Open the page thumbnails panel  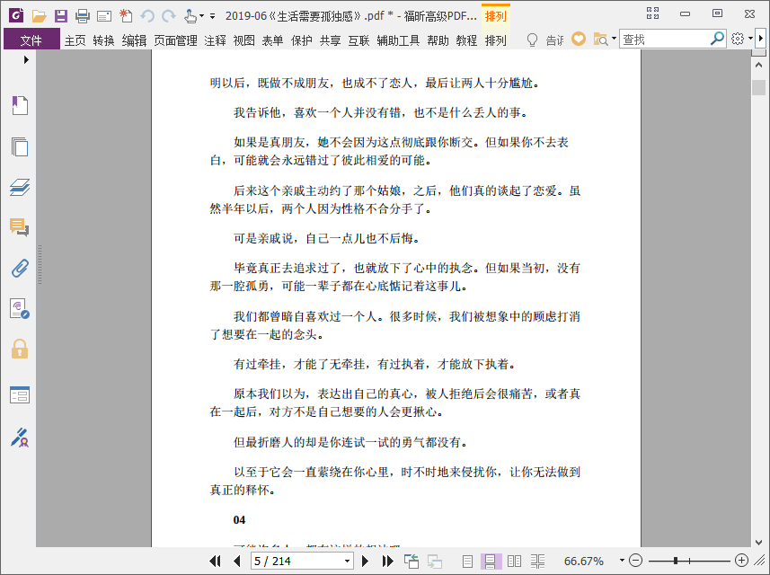pyautogui.click(x=20, y=146)
